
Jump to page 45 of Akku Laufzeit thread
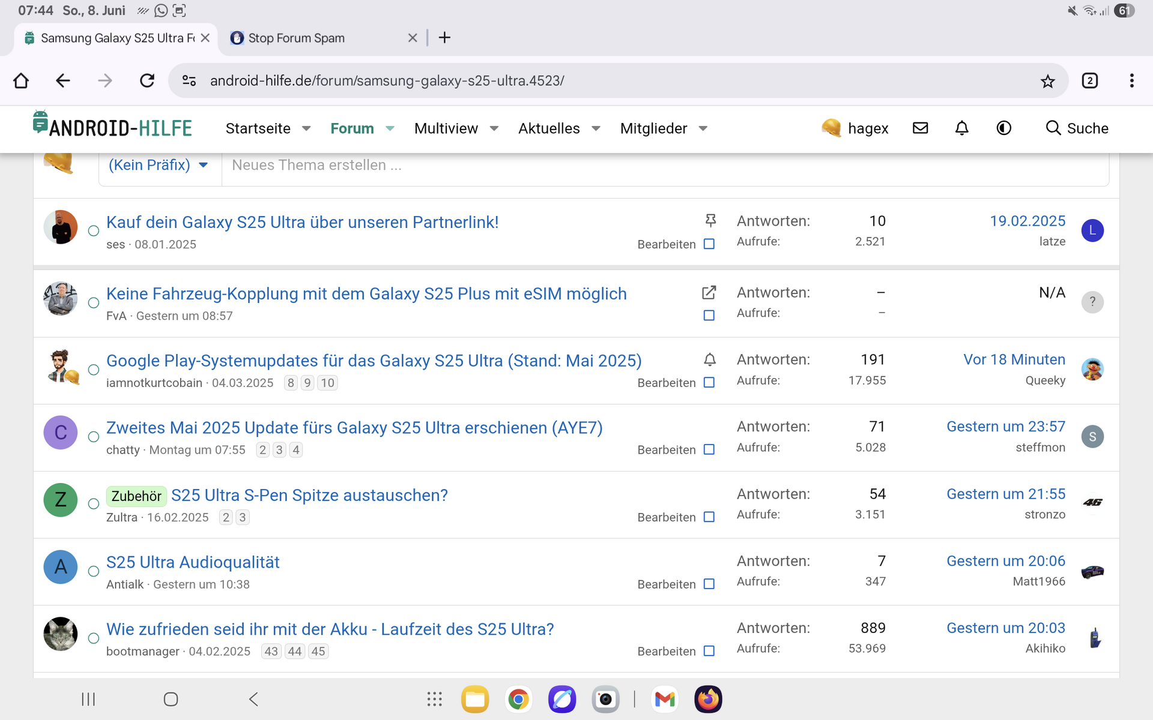coord(318,651)
